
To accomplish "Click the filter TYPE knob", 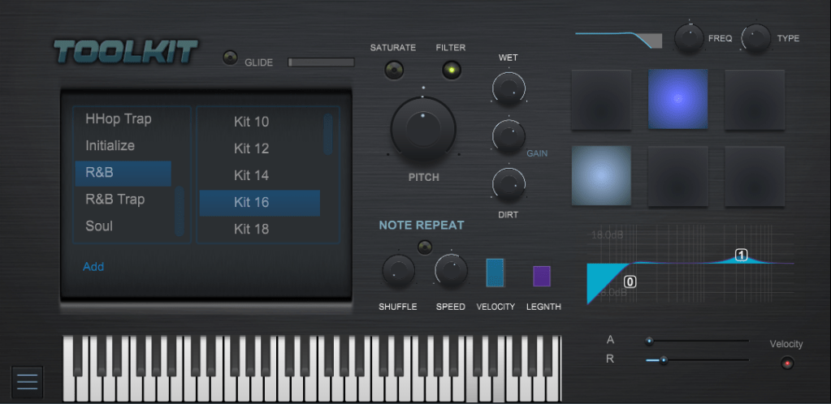I will point(756,38).
